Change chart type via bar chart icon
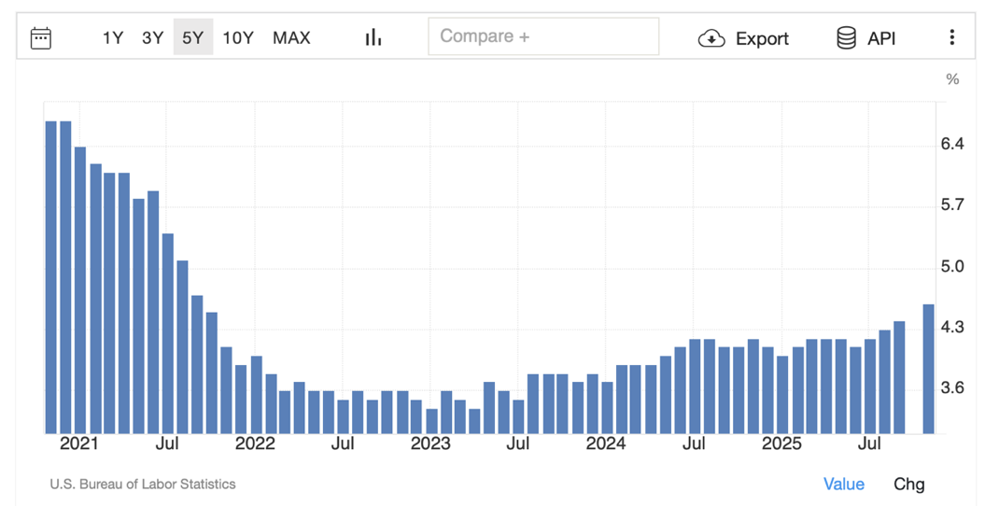999x506 pixels. tap(373, 37)
